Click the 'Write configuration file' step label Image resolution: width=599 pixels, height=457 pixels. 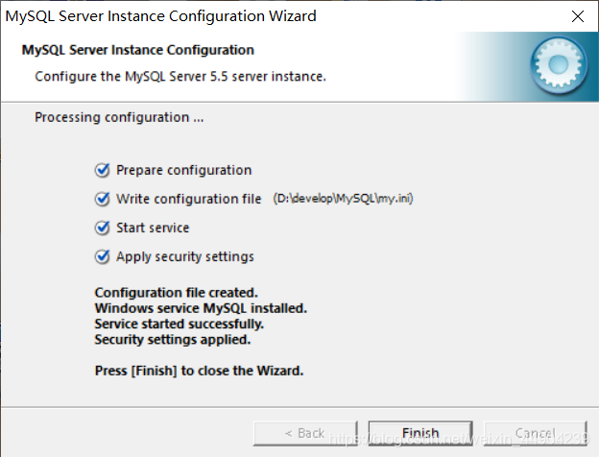pos(189,199)
